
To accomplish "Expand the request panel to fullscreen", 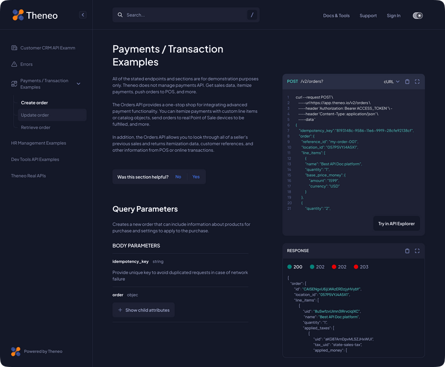I will (x=418, y=81).
